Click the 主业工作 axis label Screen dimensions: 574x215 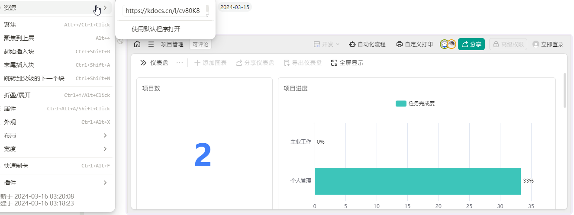300,141
